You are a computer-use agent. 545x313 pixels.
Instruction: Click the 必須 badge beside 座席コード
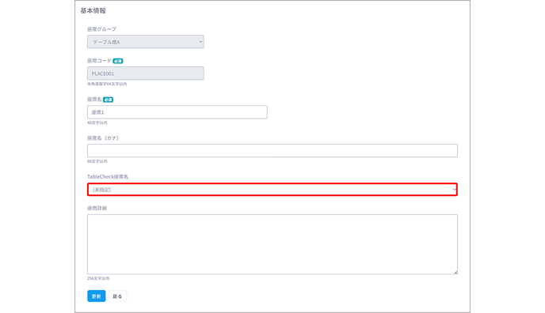pos(118,61)
